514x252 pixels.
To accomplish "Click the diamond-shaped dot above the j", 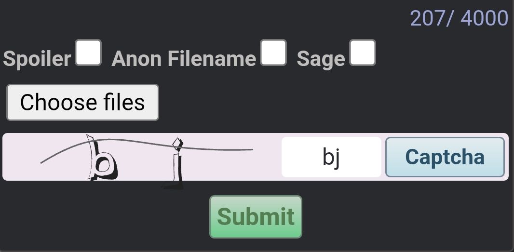I will click(x=177, y=144).
